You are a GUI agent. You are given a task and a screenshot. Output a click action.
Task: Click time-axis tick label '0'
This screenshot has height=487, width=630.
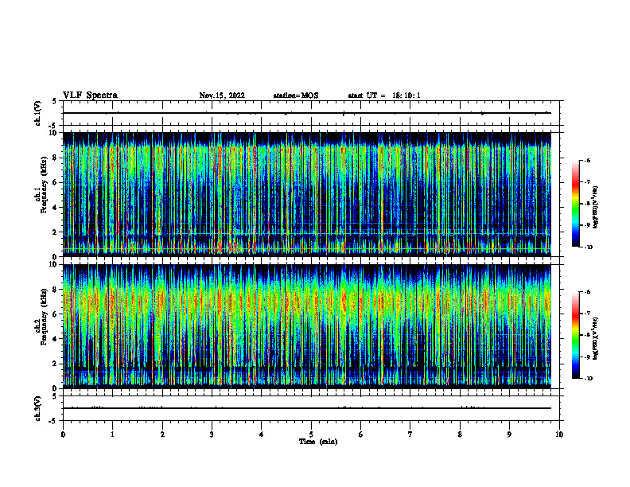coord(63,434)
